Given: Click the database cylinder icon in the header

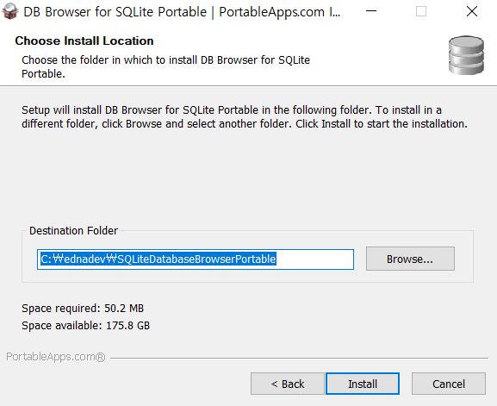Looking at the screenshot, I should pyautogui.click(x=466, y=55).
